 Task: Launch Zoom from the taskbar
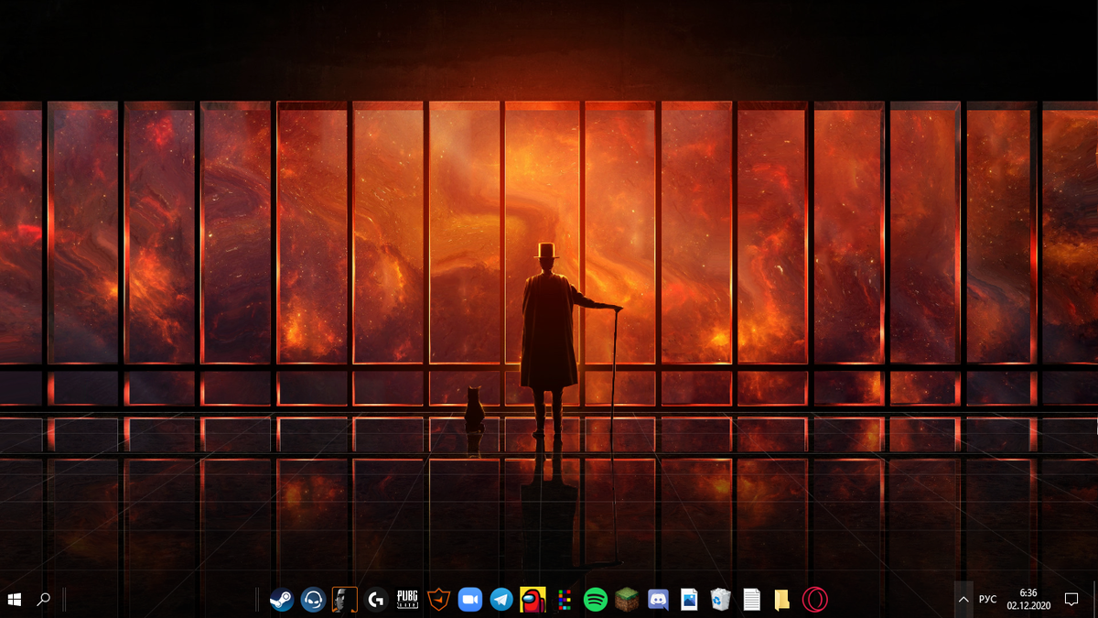[x=470, y=600]
